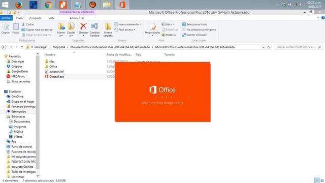Expand the address bar history dropdown

click(263, 47)
